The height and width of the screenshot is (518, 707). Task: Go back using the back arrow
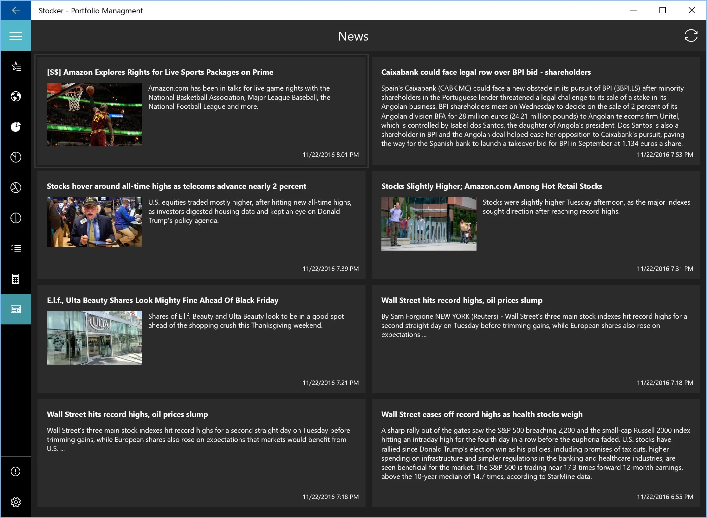16,10
